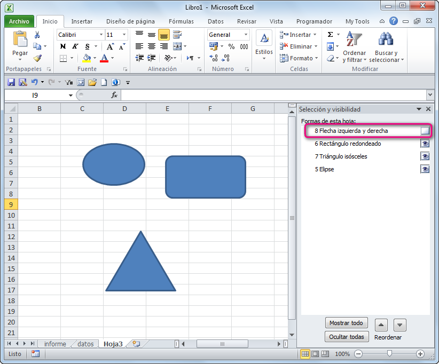Click the Ocultar todas button

346,337
